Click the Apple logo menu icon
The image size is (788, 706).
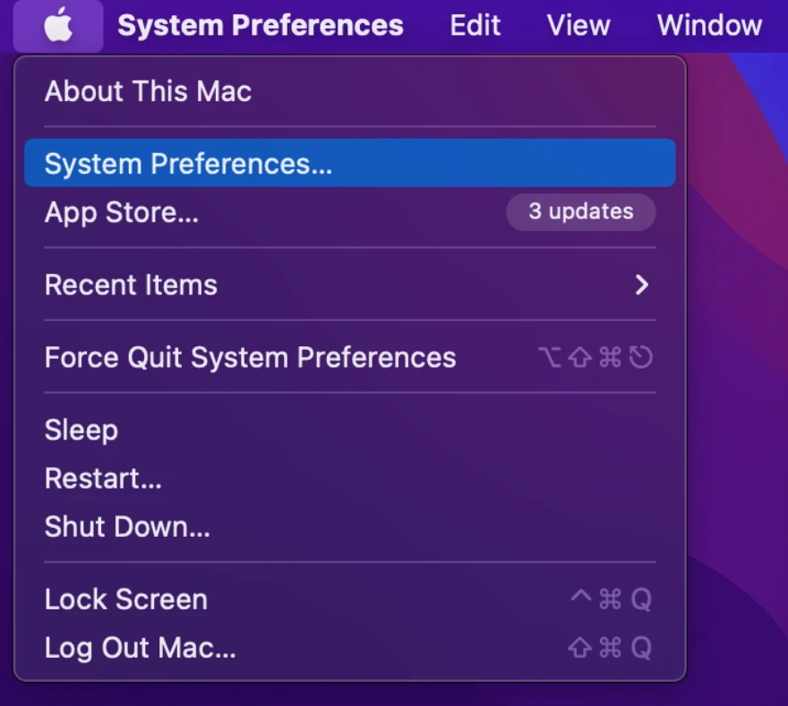(x=58, y=25)
